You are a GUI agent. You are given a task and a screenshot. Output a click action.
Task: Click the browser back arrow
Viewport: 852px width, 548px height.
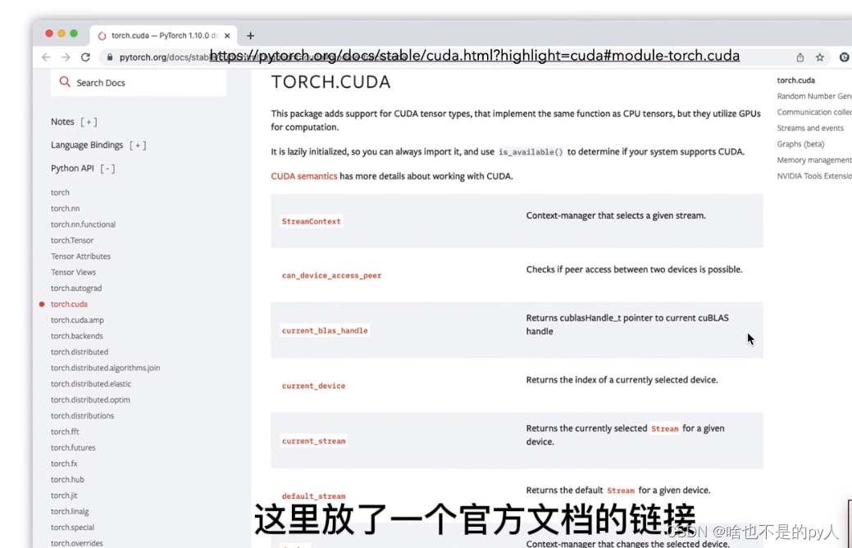click(x=46, y=57)
